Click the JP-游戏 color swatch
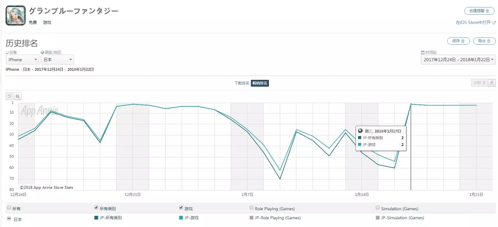 coord(181,218)
